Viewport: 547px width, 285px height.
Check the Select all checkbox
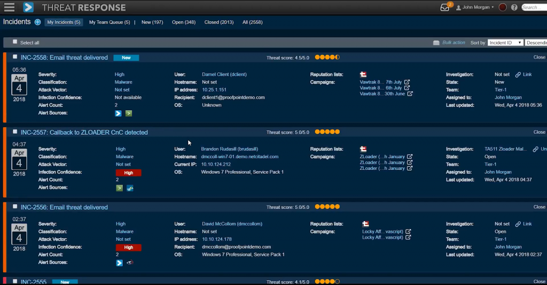(x=15, y=42)
